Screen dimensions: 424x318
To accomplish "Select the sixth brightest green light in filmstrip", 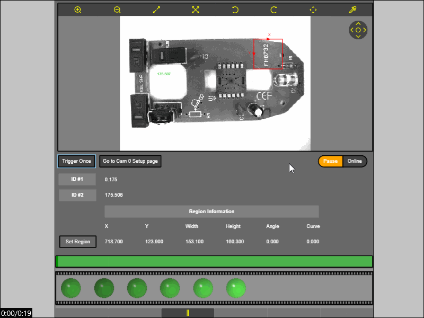I will click(236, 288).
